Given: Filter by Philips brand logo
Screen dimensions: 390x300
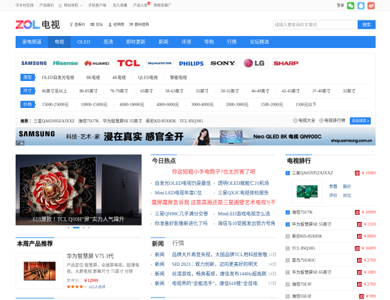Looking at the screenshot, I should coord(191,63).
